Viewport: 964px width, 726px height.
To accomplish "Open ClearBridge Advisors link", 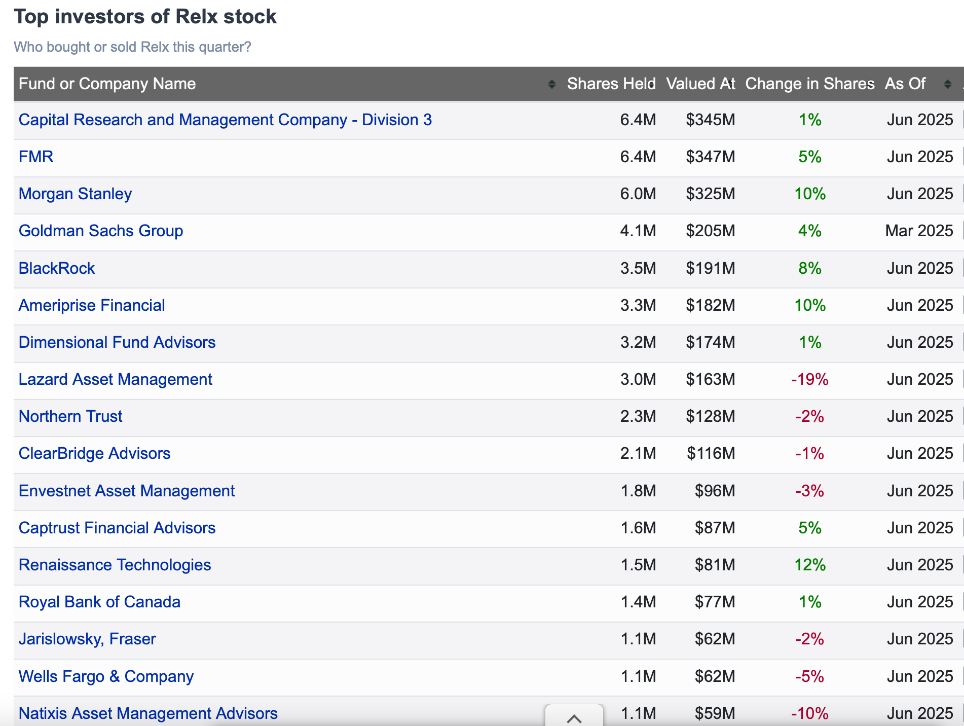I will (x=94, y=453).
